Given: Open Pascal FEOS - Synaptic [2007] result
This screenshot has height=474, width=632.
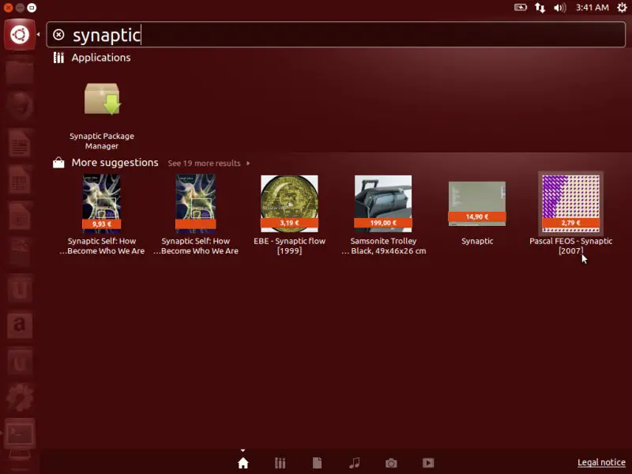Looking at the screenshot, I should point(570,204).
